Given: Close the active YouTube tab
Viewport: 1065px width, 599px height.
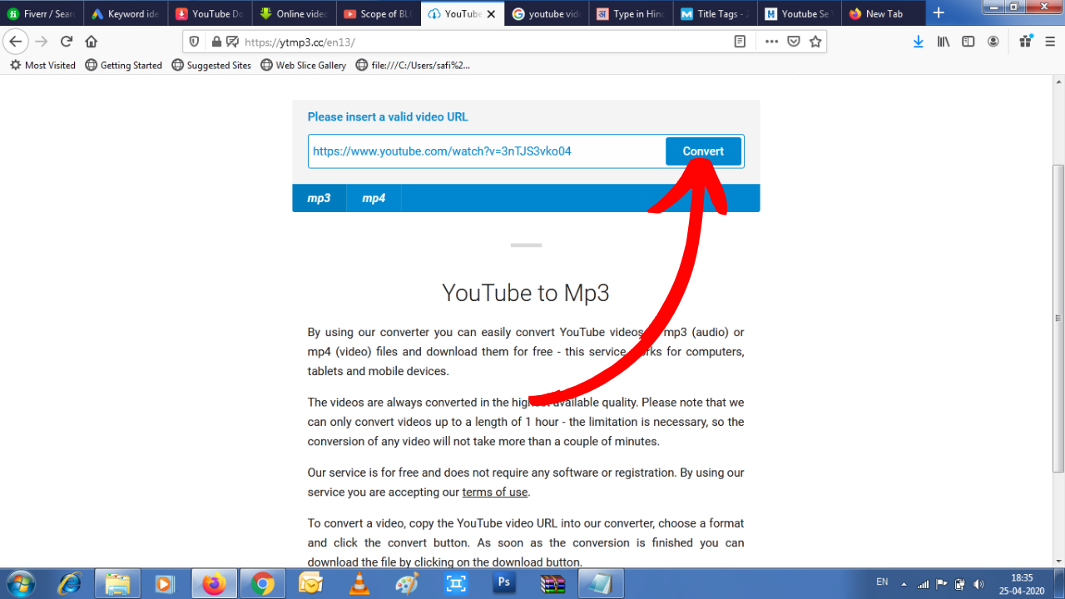Looking at the screenshot, I should click(492, 14).
